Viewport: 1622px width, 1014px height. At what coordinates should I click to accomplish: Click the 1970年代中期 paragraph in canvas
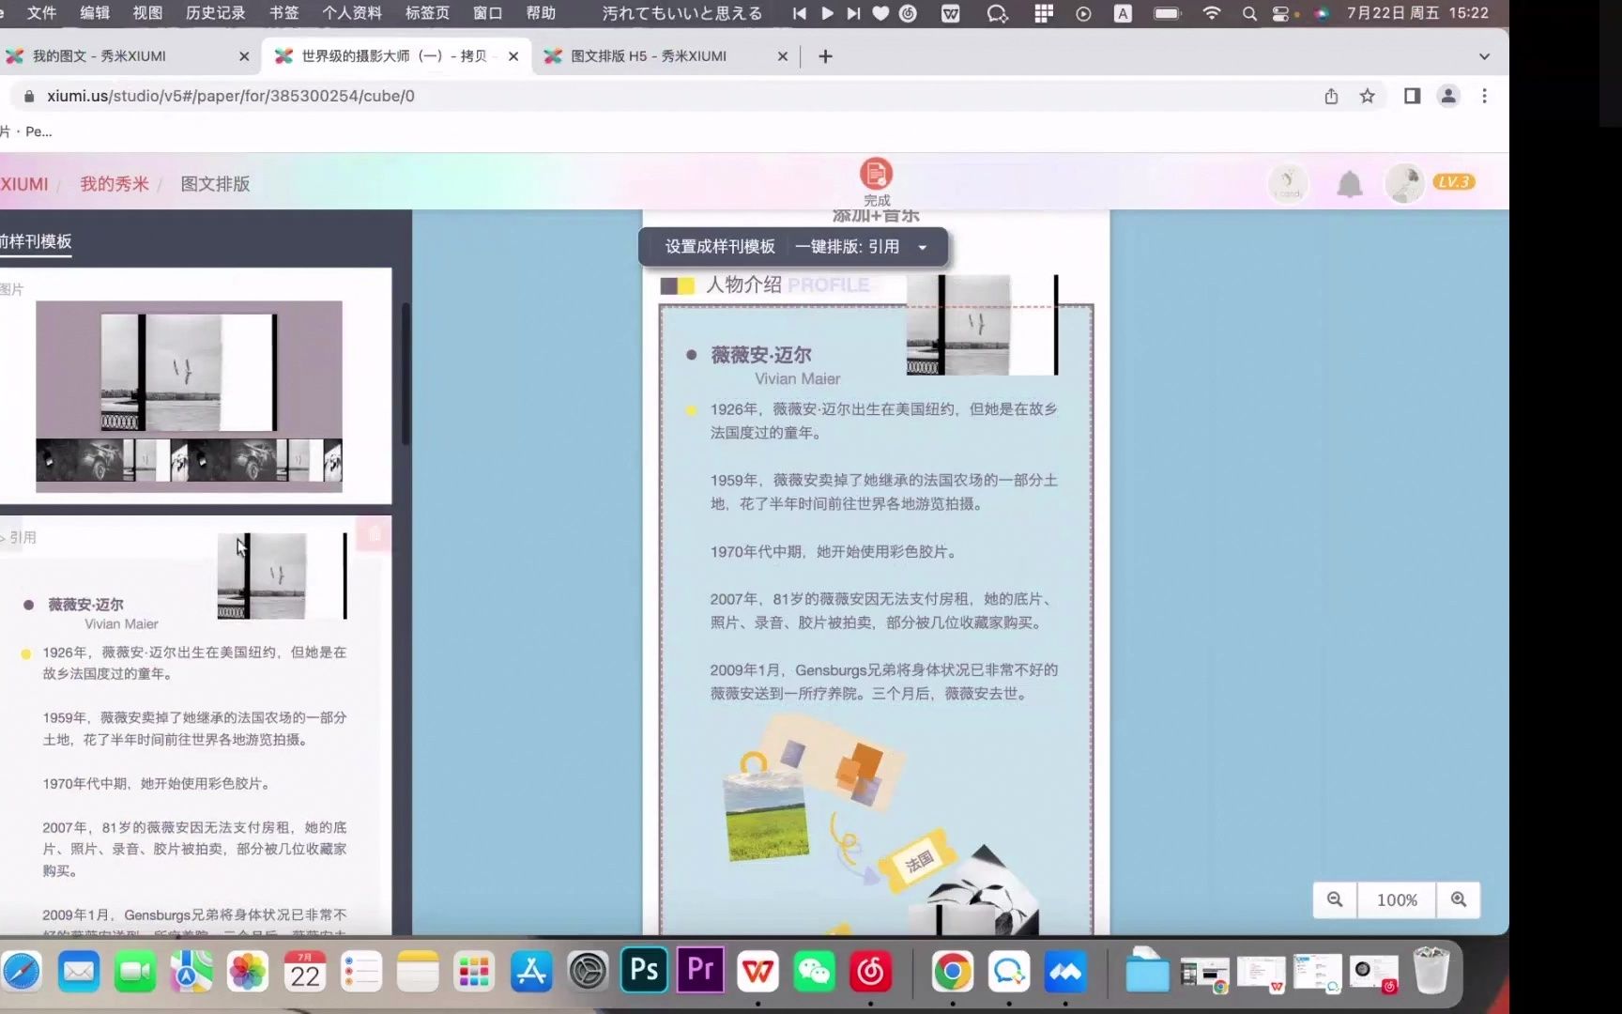(834, 552)
